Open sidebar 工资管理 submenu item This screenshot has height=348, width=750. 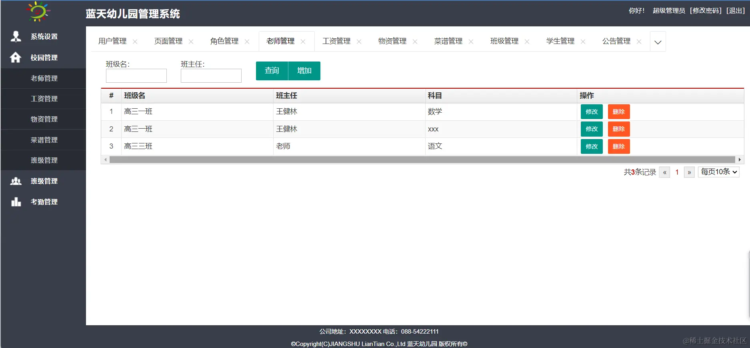(x=43, y=99)
